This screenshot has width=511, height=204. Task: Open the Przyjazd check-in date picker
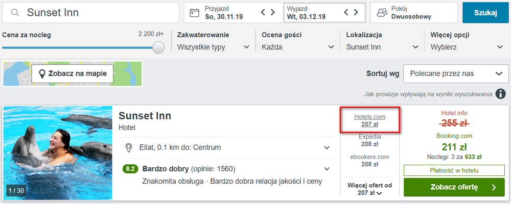click(x=234, y=13)
